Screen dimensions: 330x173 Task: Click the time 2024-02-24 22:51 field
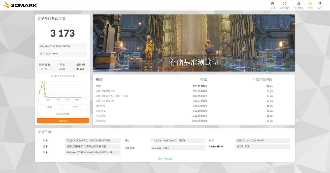tap(263, 141)
